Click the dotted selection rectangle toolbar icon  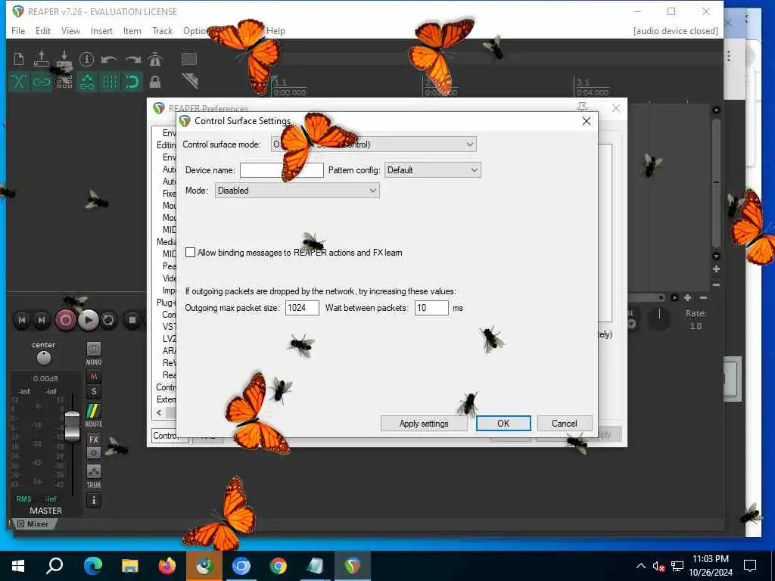point(189,59)
